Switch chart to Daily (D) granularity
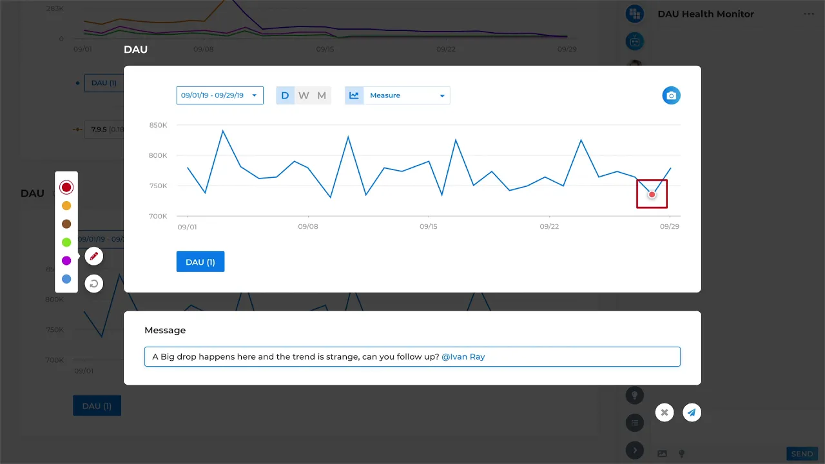The width and height of the screenshot is (825, 464). click(285, 95)
